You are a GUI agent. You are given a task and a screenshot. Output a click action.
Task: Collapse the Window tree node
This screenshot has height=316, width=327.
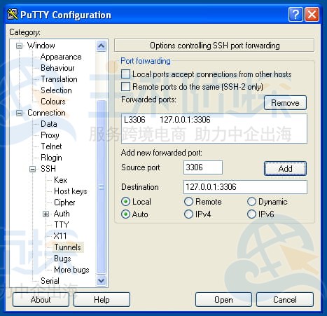coord(20,46)
